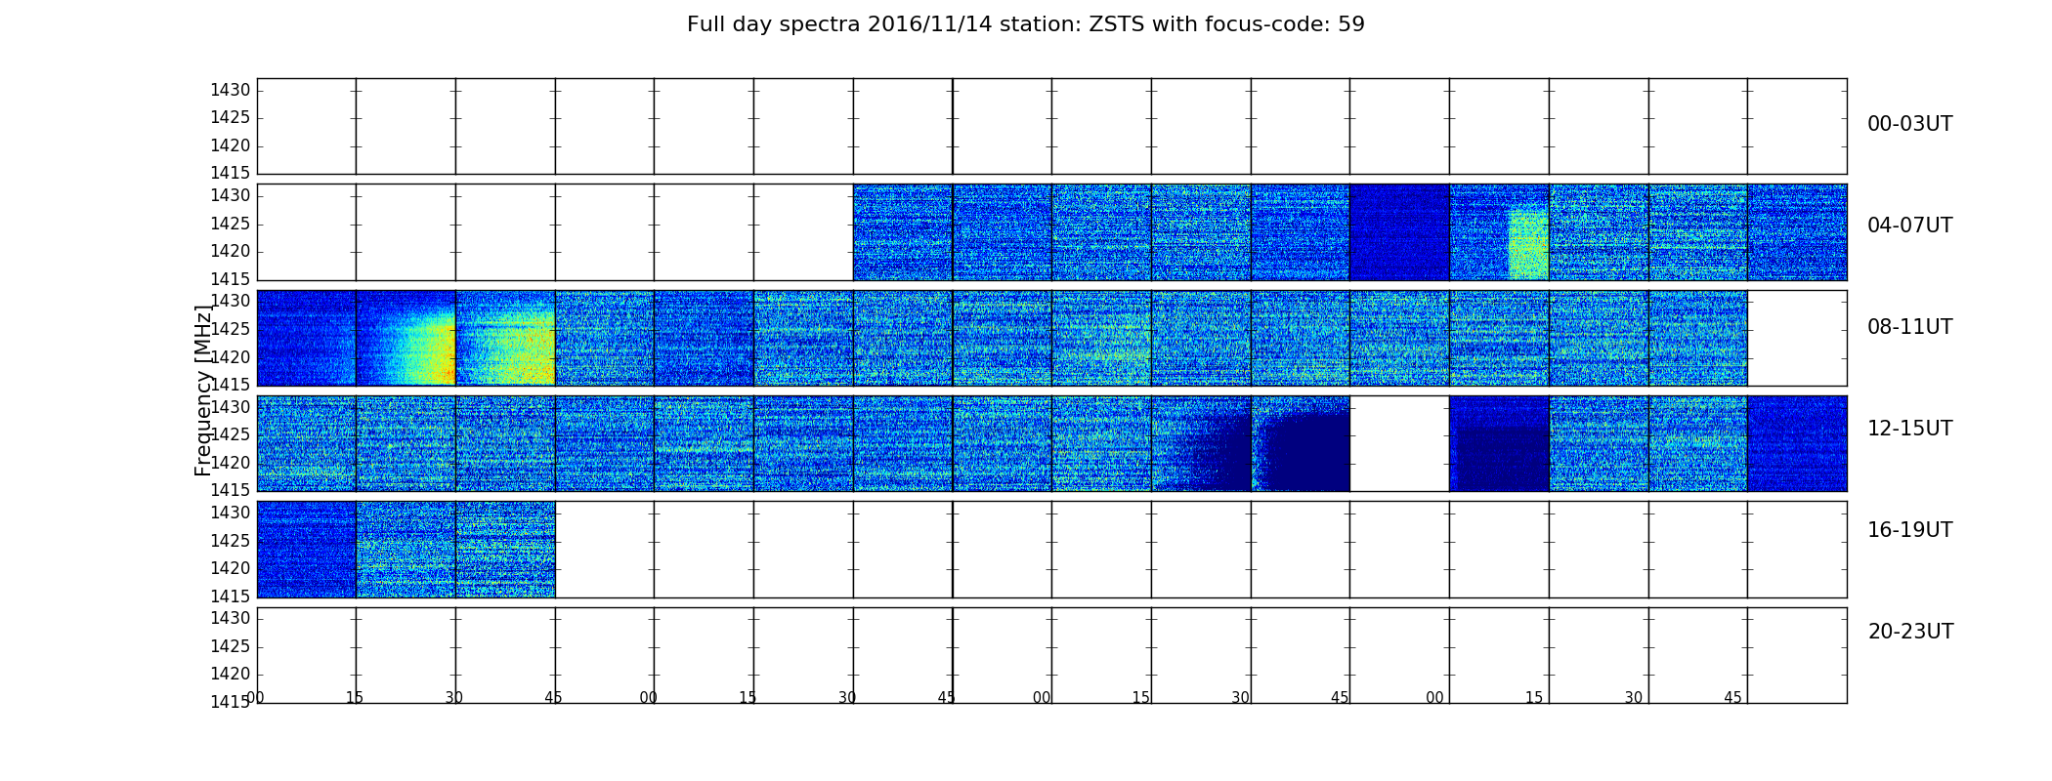Click the last dark blue panel in 12-15UT row
Image resolution: width=2052 pixels, height=781 pixels.
pos(1797,443)
